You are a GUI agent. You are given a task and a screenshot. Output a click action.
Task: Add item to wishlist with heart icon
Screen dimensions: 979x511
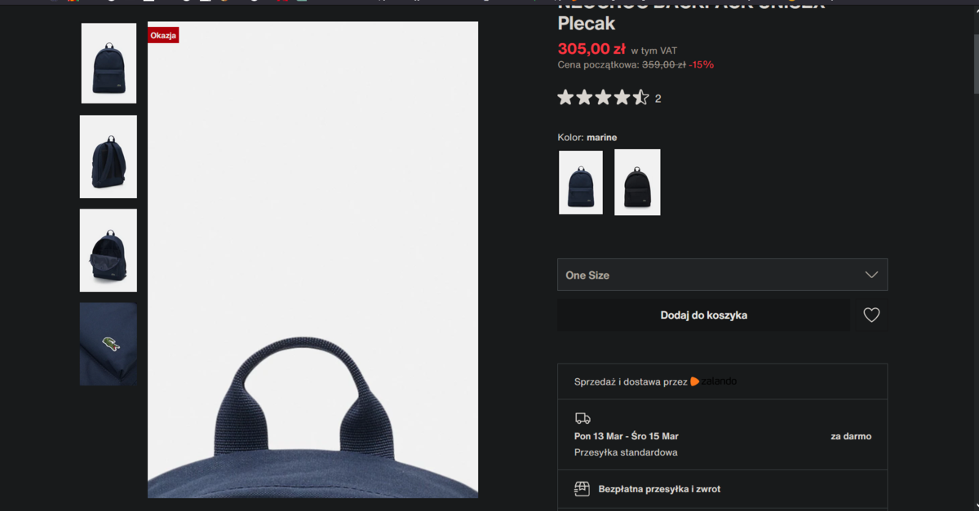[x=871, y=315]
